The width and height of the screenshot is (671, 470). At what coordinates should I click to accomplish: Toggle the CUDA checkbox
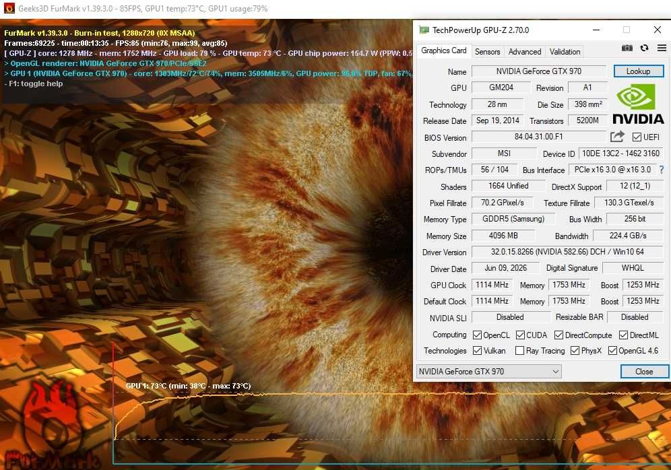[520, 335]
